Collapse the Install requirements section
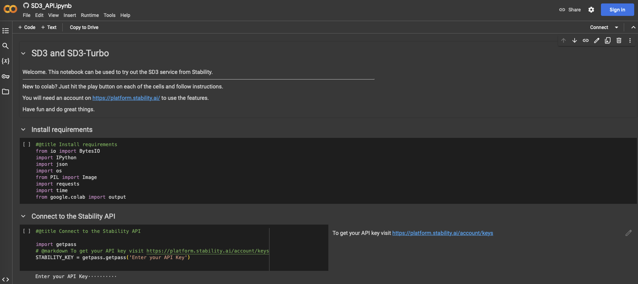Image resolution: width=638 pixels, height=284 pixels. pyautogui.click(x=23, y=130)
